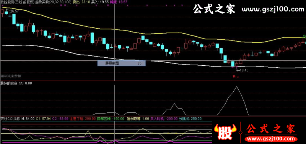Click the 26.57 high price label
306x144 pixels.
(15, 11)
